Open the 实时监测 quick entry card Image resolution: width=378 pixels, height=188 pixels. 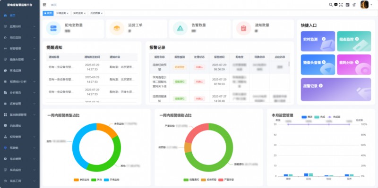tap(318, 41)
